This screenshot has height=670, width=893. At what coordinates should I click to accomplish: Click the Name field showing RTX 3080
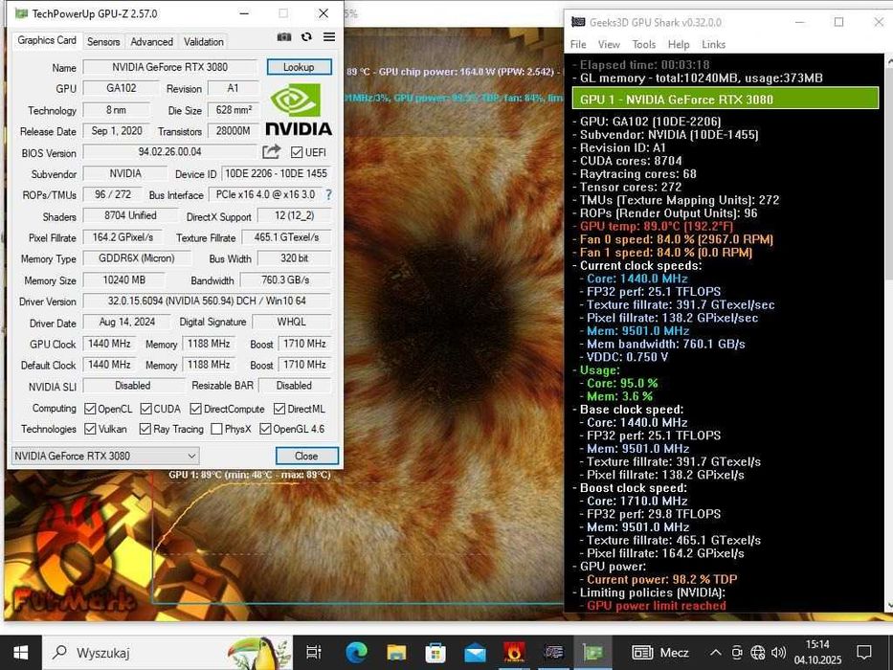tap(169, 67)
